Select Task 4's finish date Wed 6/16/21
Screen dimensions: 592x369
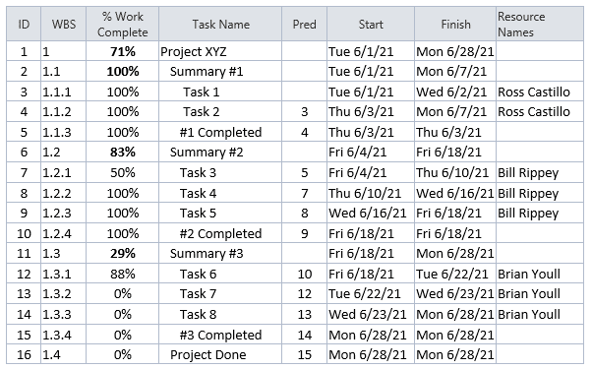pyautogui.click(x=455, y=193)
